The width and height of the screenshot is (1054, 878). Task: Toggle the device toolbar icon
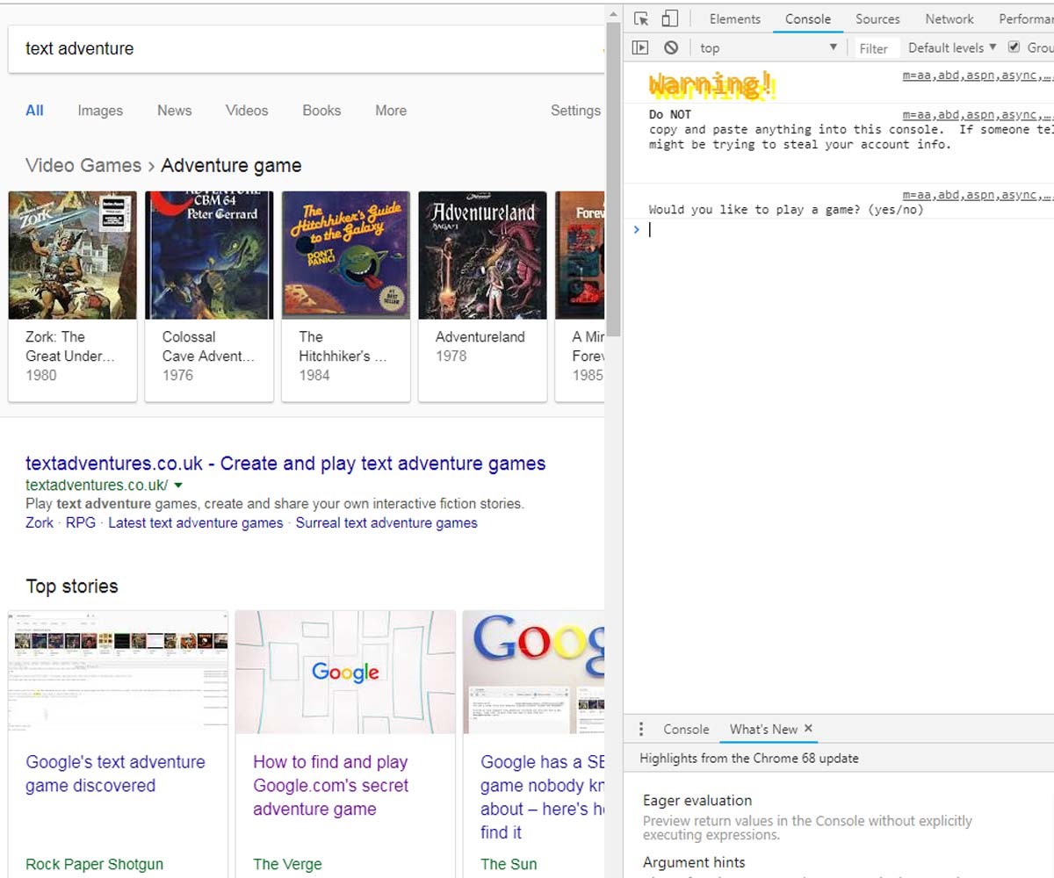point(669,18)
